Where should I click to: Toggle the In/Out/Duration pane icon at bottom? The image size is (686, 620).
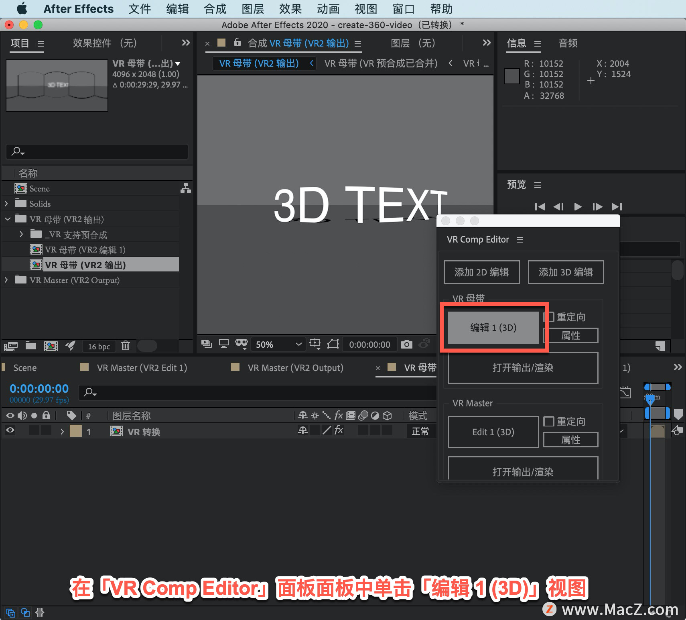coord(40,612)
